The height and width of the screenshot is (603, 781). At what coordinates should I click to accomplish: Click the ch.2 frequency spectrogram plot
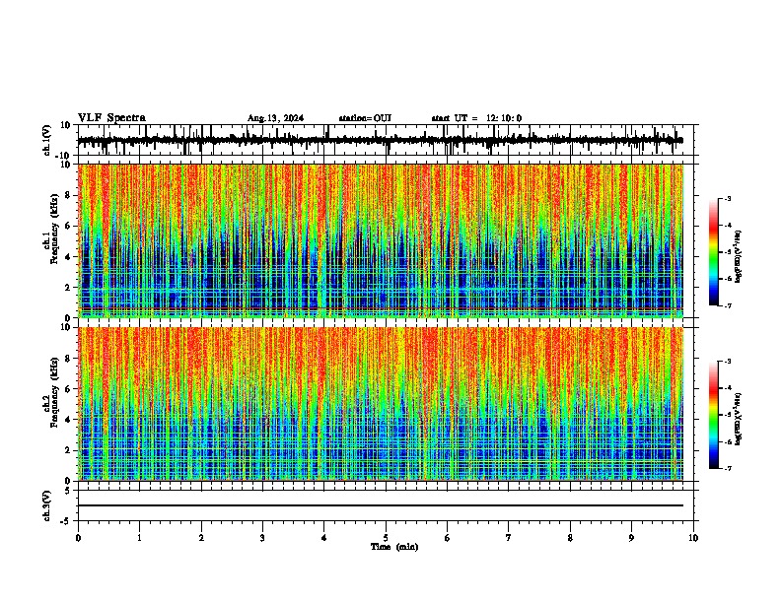381,404
